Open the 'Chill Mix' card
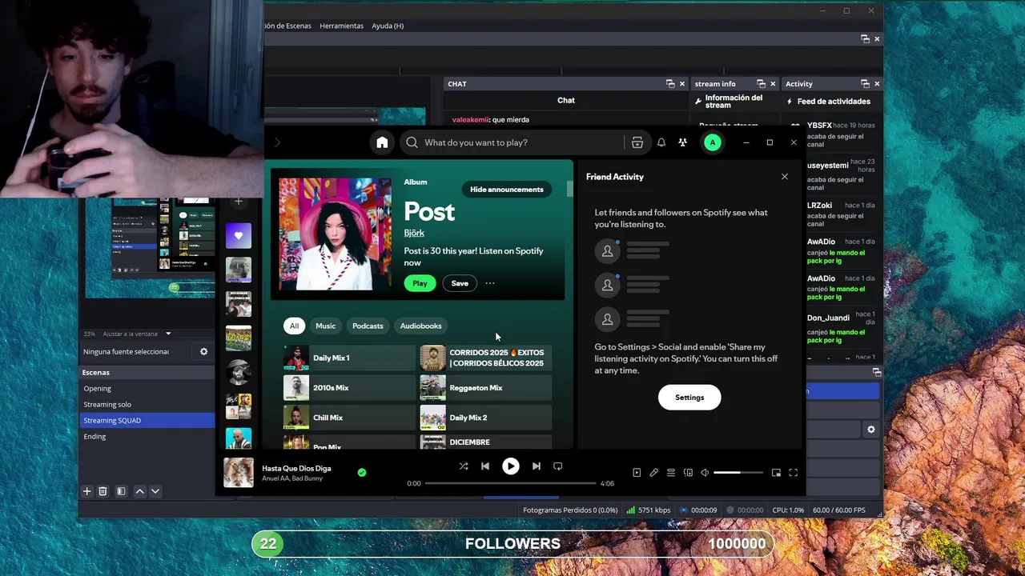Screen dimensions: 1025x576 tap(348, 418)
